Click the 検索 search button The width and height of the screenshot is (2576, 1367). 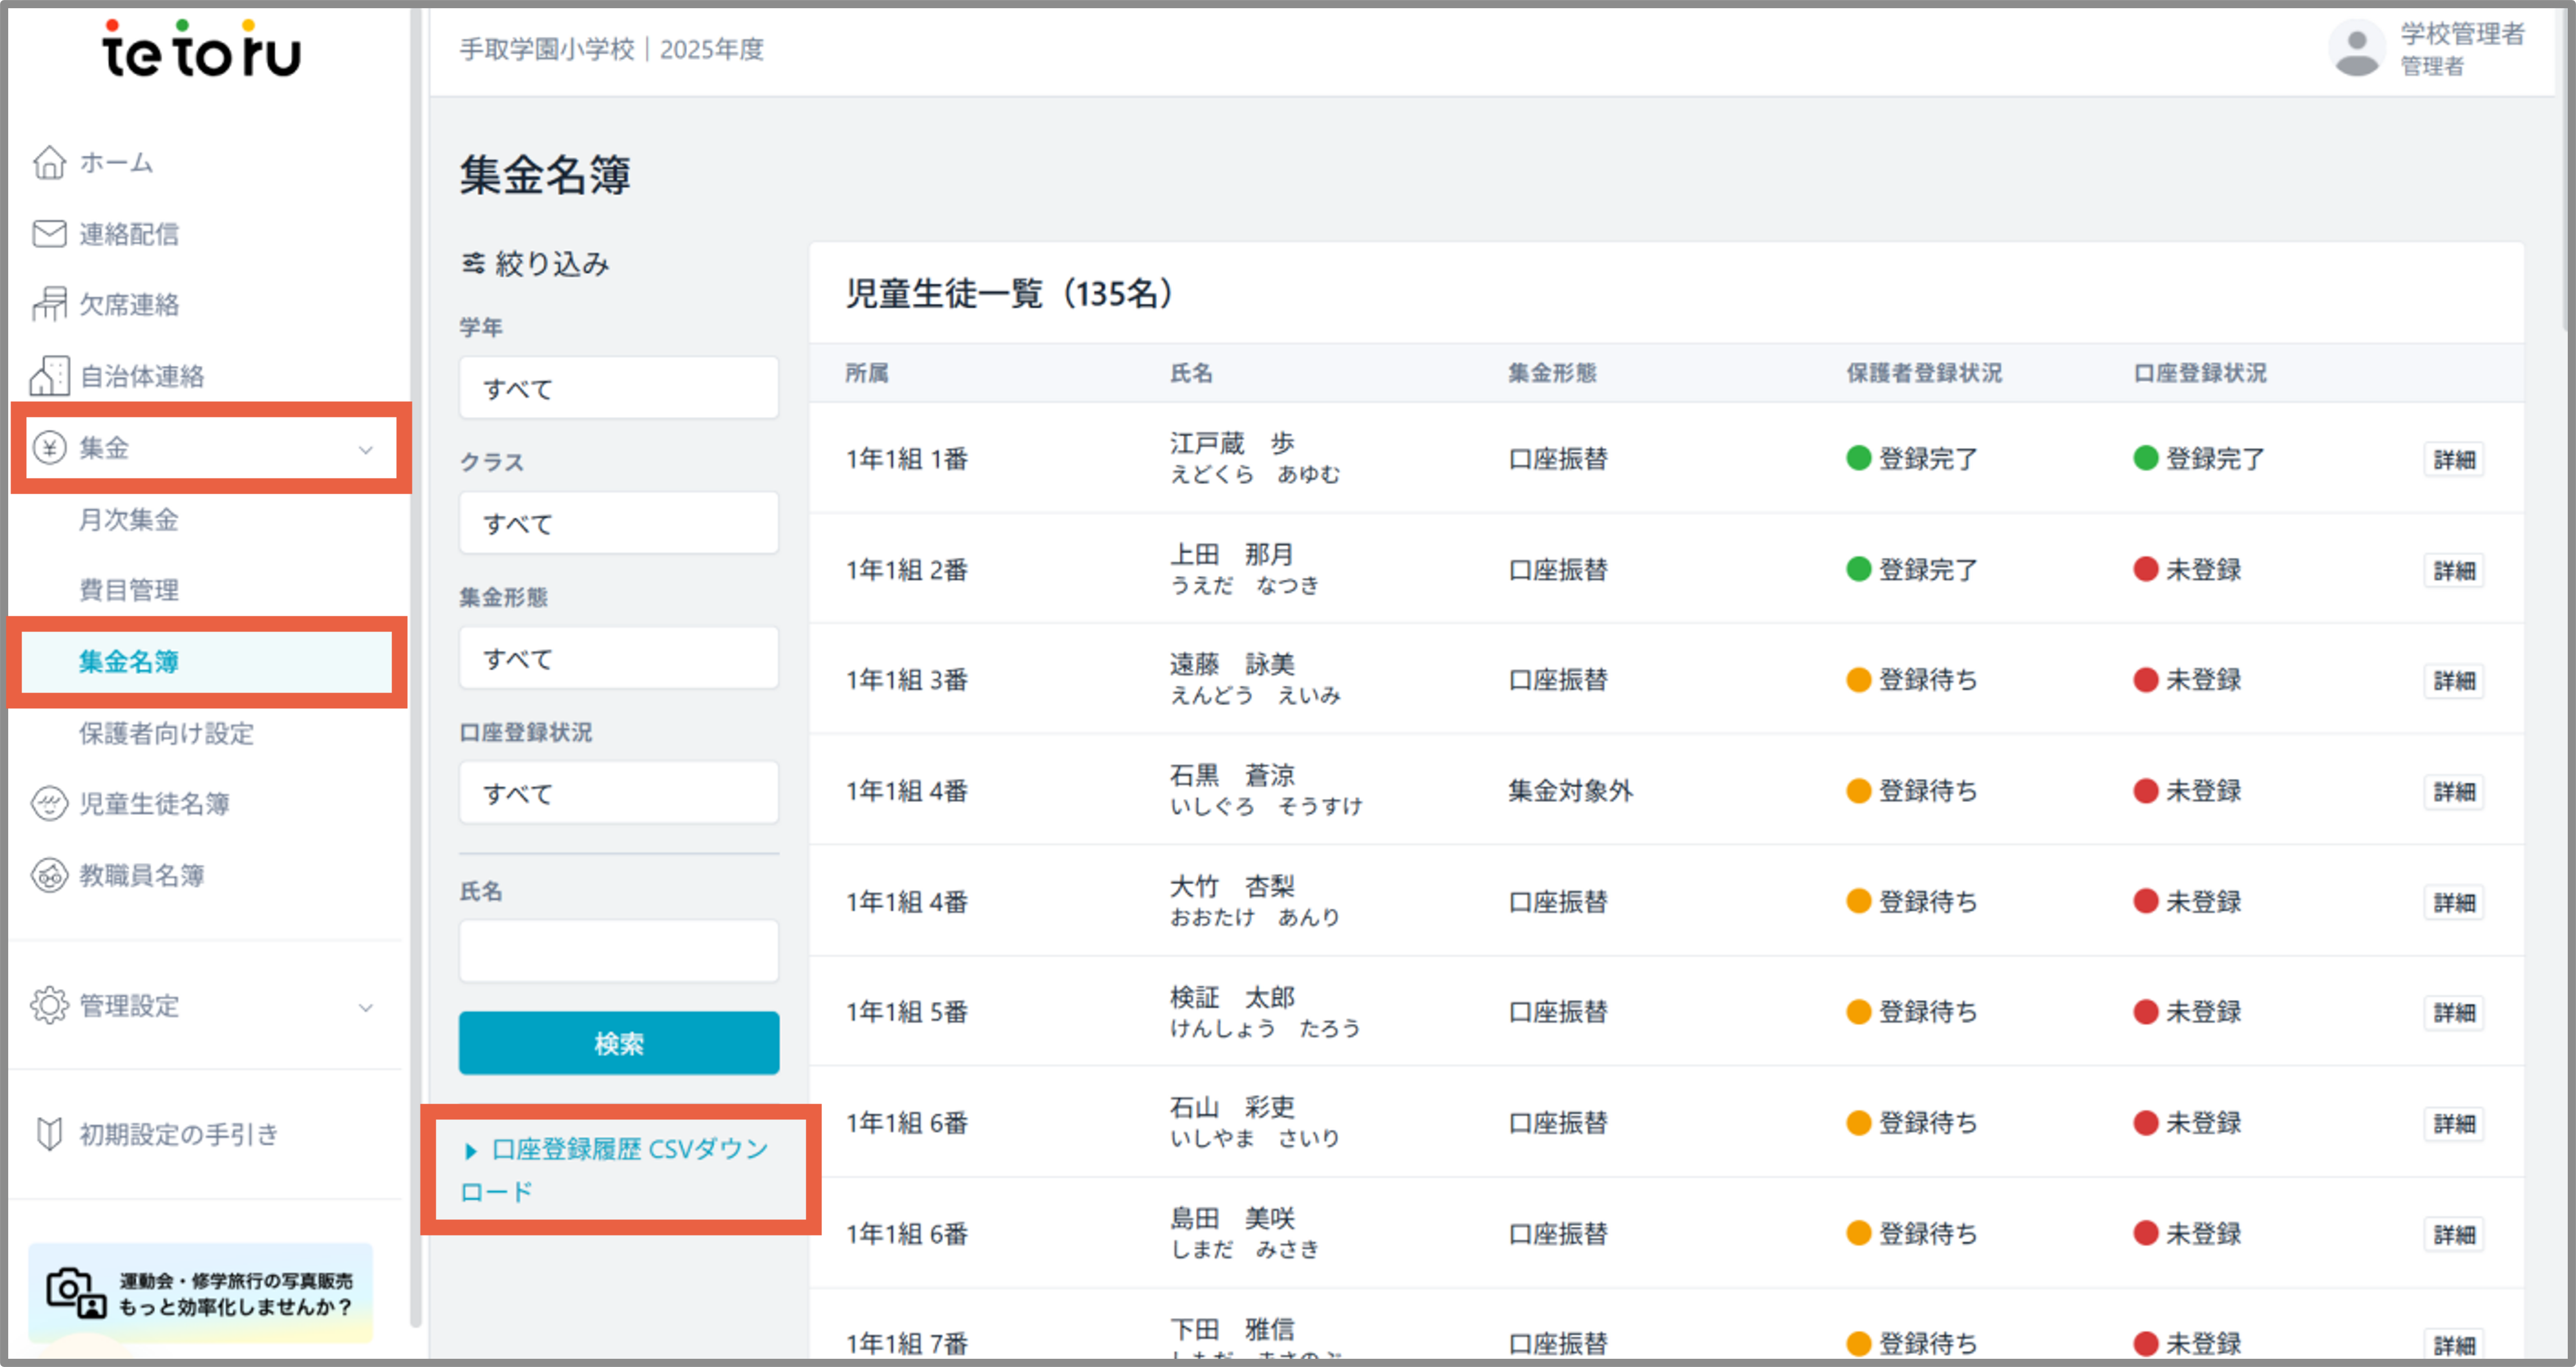(619, 1043)
